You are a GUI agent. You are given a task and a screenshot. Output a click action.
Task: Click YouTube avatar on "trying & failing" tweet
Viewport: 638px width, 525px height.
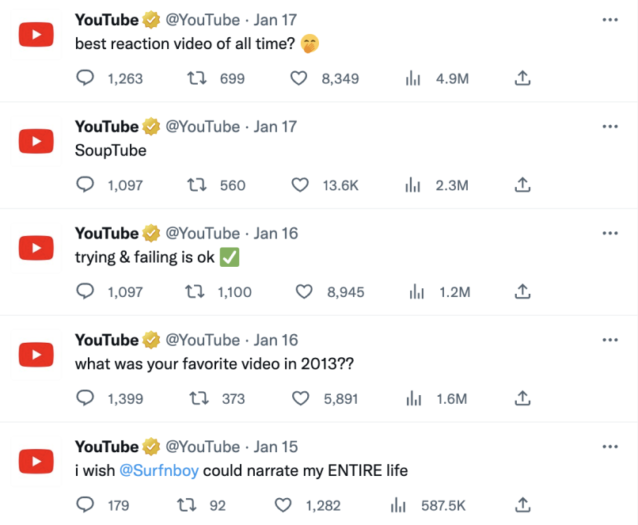[x=36, y=248]
